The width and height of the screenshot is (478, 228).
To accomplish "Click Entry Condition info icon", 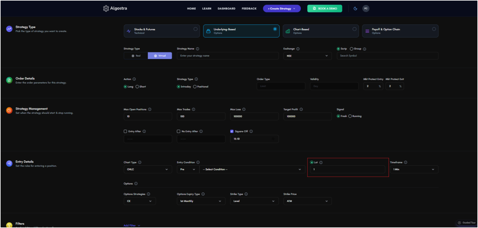I will (198, 162).
